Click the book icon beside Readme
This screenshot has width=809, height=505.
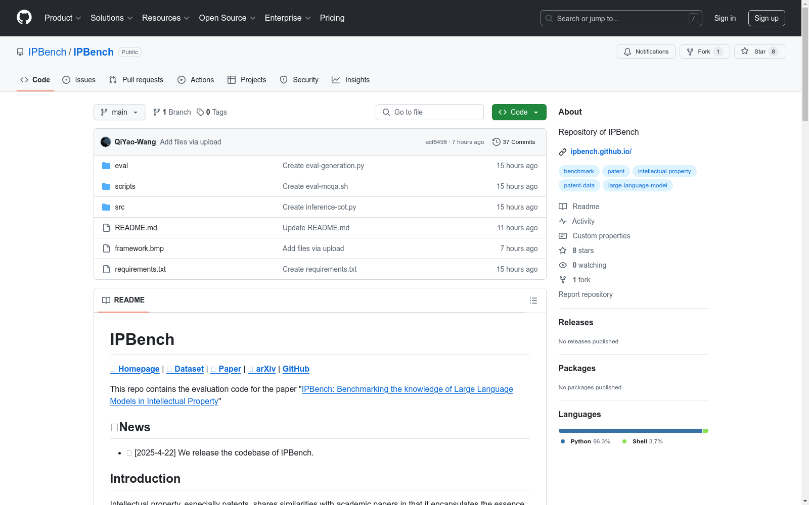(563, 207)
